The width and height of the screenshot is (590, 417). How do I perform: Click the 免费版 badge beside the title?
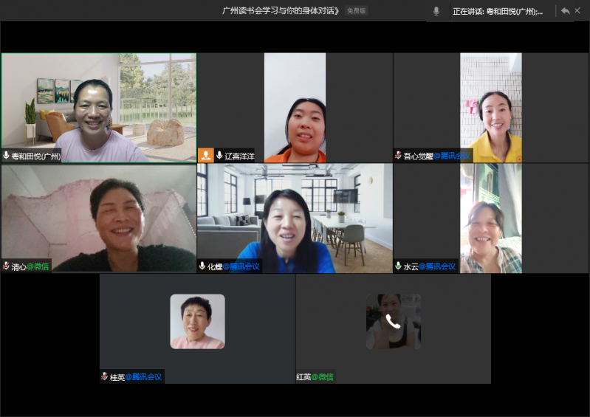coord(357,11)
